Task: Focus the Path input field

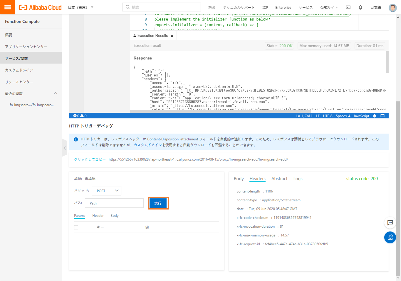Action: coord(114,203)
